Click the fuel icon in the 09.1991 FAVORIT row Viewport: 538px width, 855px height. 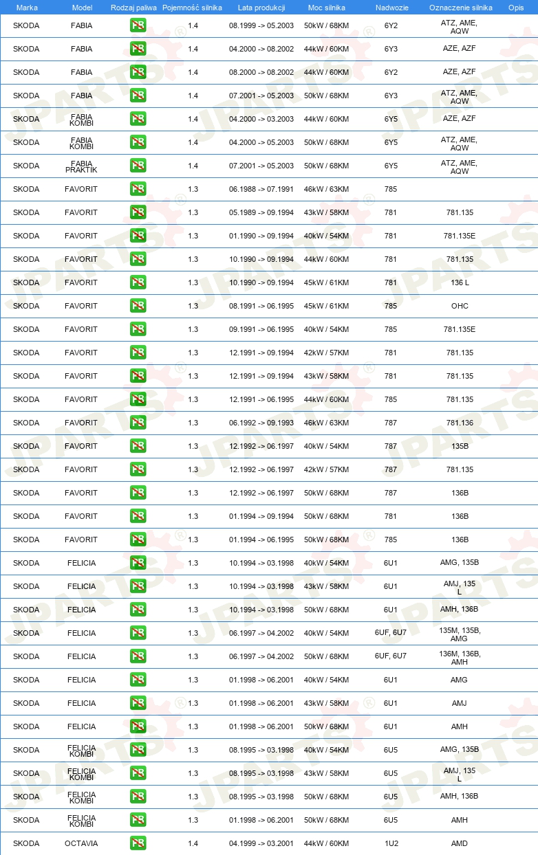point(138,329)
